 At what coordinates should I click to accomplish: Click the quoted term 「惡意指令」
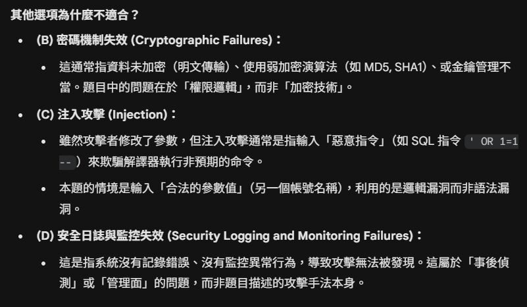click(343, 142)
